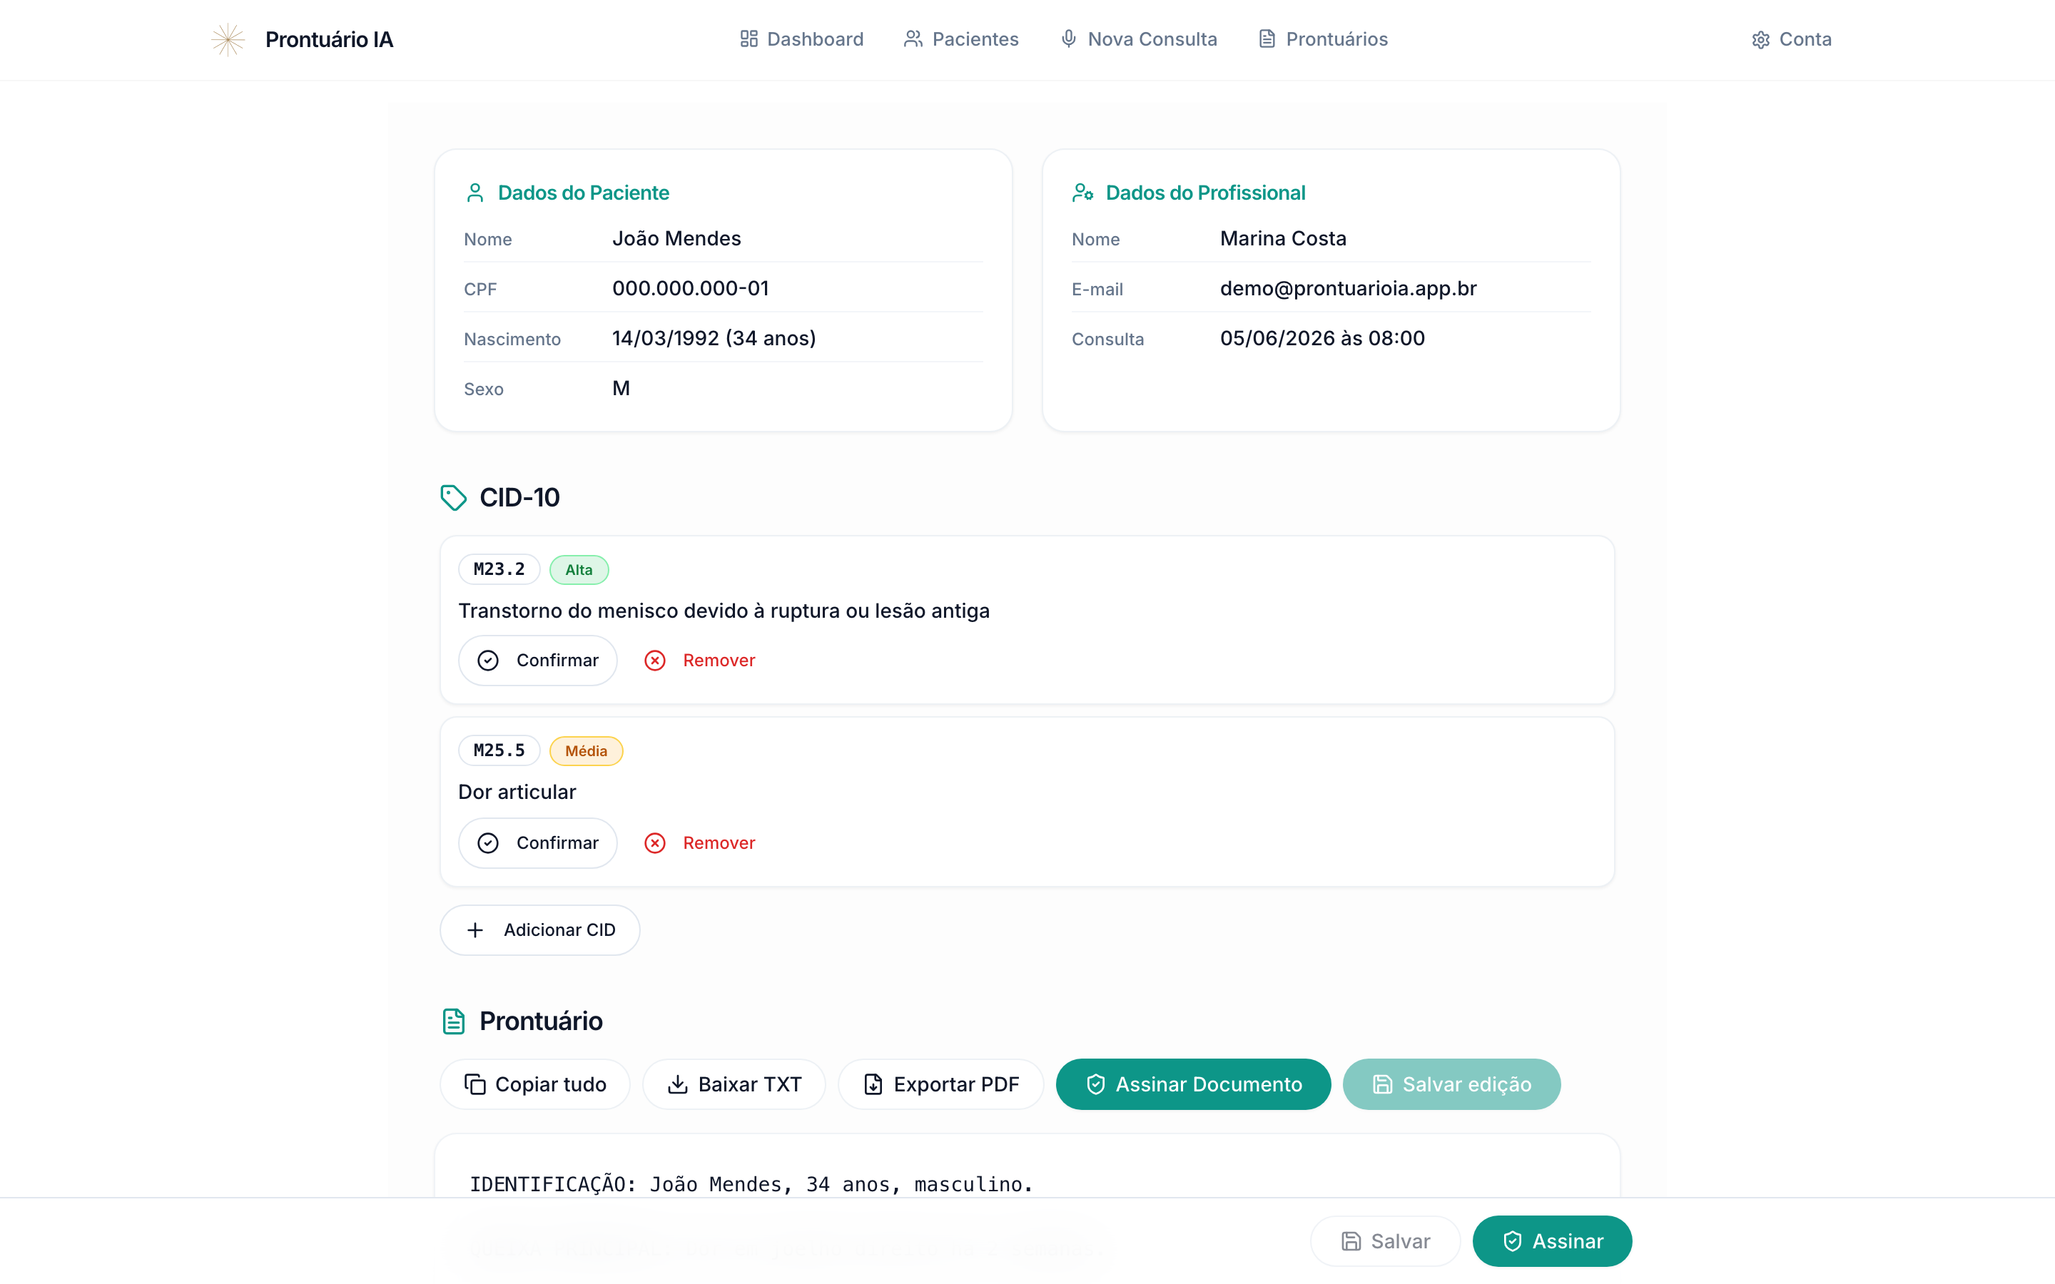This screenshot has width=2055, height=1284.
Task: Click the birth date 14/03/1992 (34 anos)
Action: 714,339
